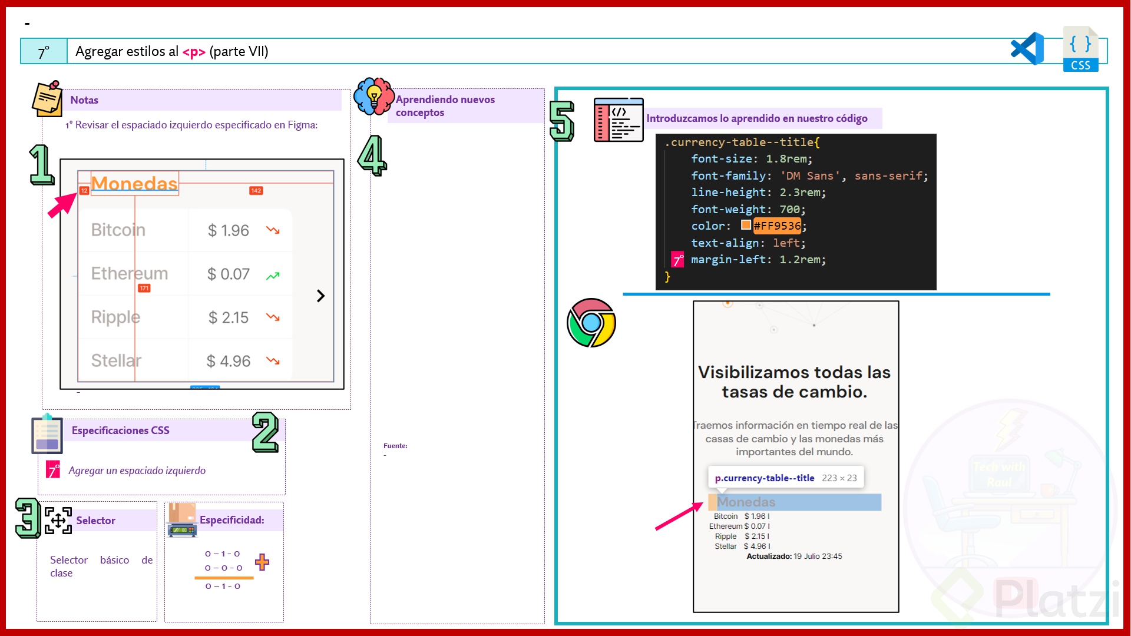
Task: Click the Ethereum upward trend arrow
Action: [x=273, y=275]
